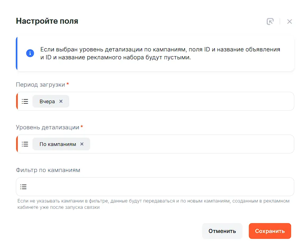Remove the Вчера tag with its cross
The image size is (305, 248).
61,101
